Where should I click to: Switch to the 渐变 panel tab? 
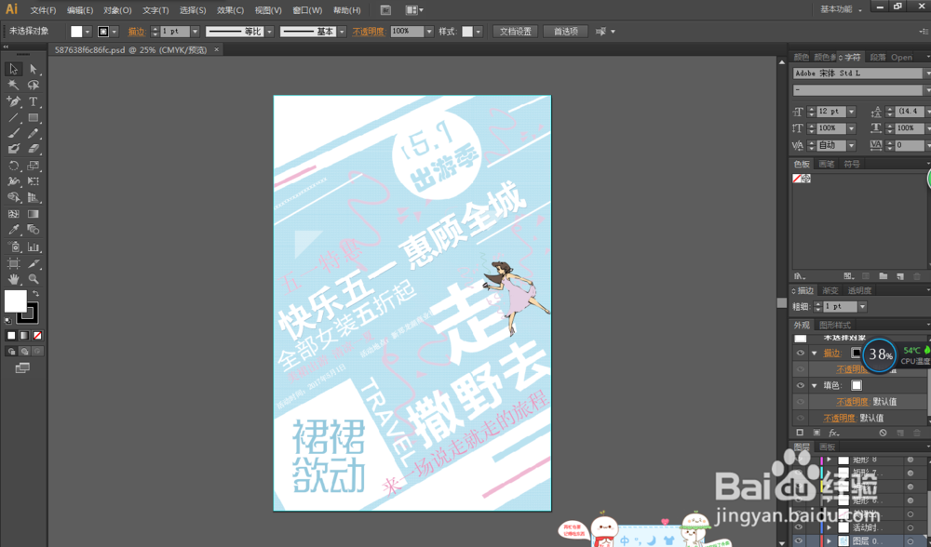(830, 290)
